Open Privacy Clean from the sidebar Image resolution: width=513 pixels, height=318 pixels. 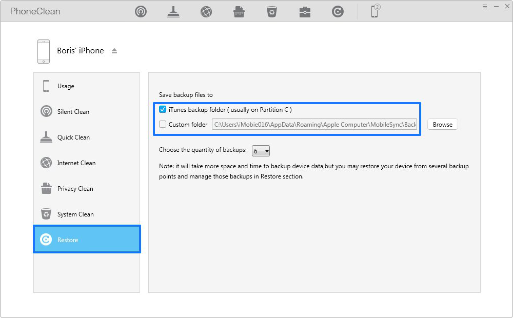tap(75, 189)
